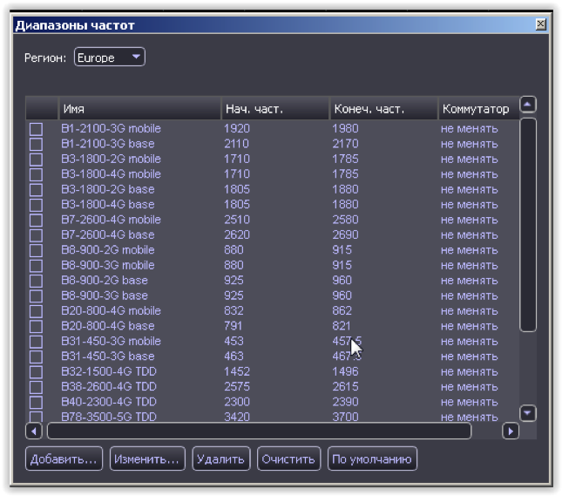Screen dimensions: 562x496
Task: Click the Нач. част. column header
Action: pyautogui.click(x=274, y=109)
